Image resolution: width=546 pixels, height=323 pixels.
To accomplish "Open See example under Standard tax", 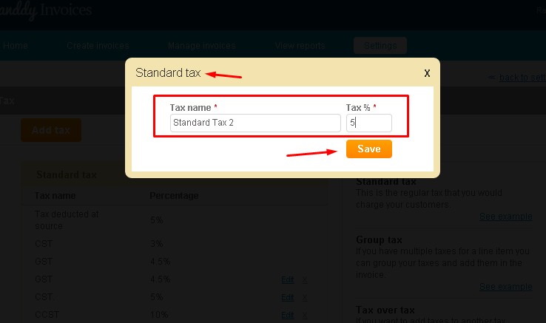I will 505,217.
